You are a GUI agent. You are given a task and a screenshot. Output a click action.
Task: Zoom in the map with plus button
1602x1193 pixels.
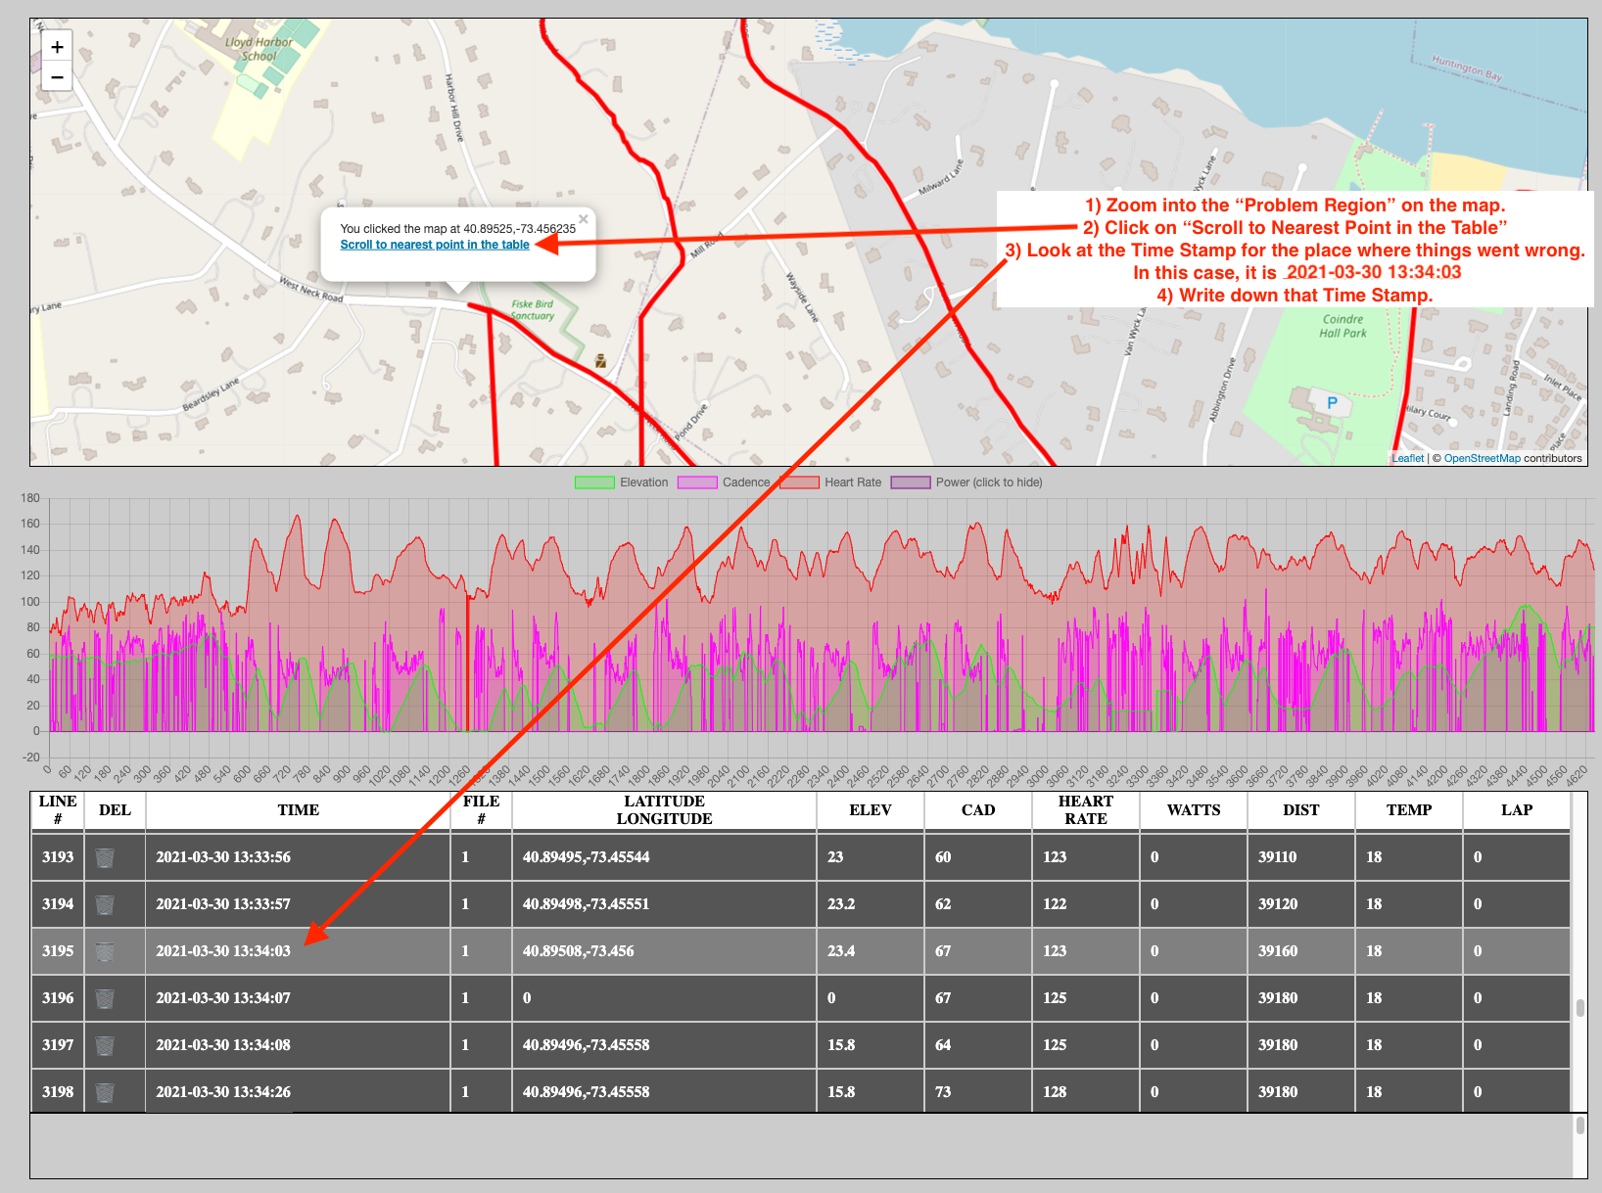coord(57,46)
